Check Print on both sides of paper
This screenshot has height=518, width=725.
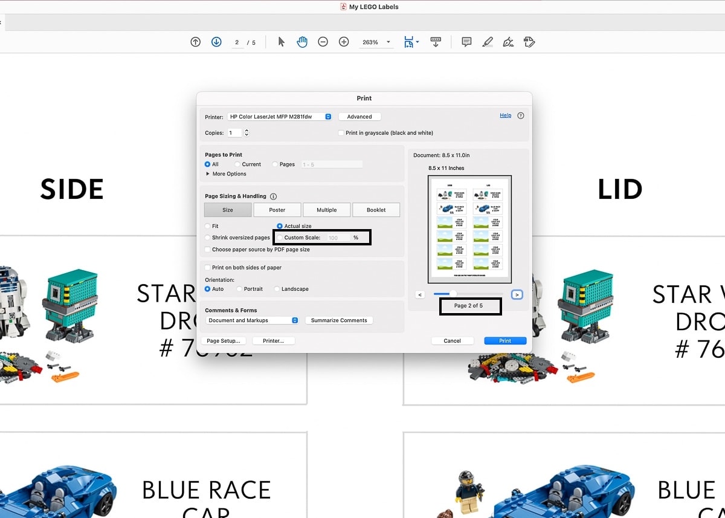point(208,268)
